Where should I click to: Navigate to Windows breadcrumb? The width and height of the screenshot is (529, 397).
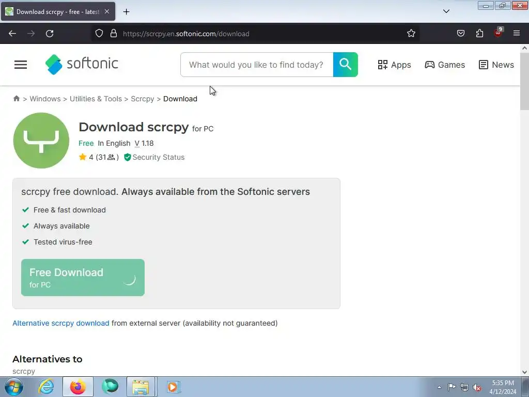[x=45, y=99]
